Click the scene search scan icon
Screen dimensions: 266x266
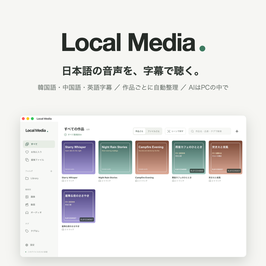(169, 131)
